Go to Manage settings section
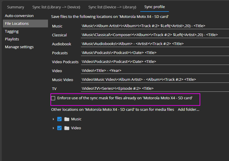 click(19, 47)
